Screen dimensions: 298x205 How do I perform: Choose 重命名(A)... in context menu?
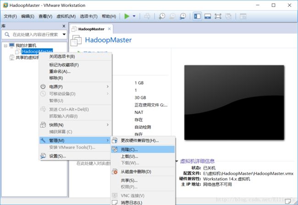[x=75, y=71]
